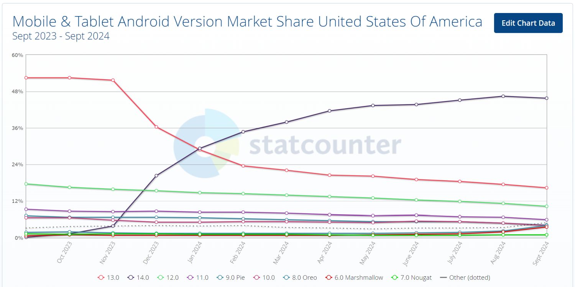The width and height of the screenshot is (575, 287).
Task: Select the 9.0 Pie legend marker
Action: (x=220, y=277)
